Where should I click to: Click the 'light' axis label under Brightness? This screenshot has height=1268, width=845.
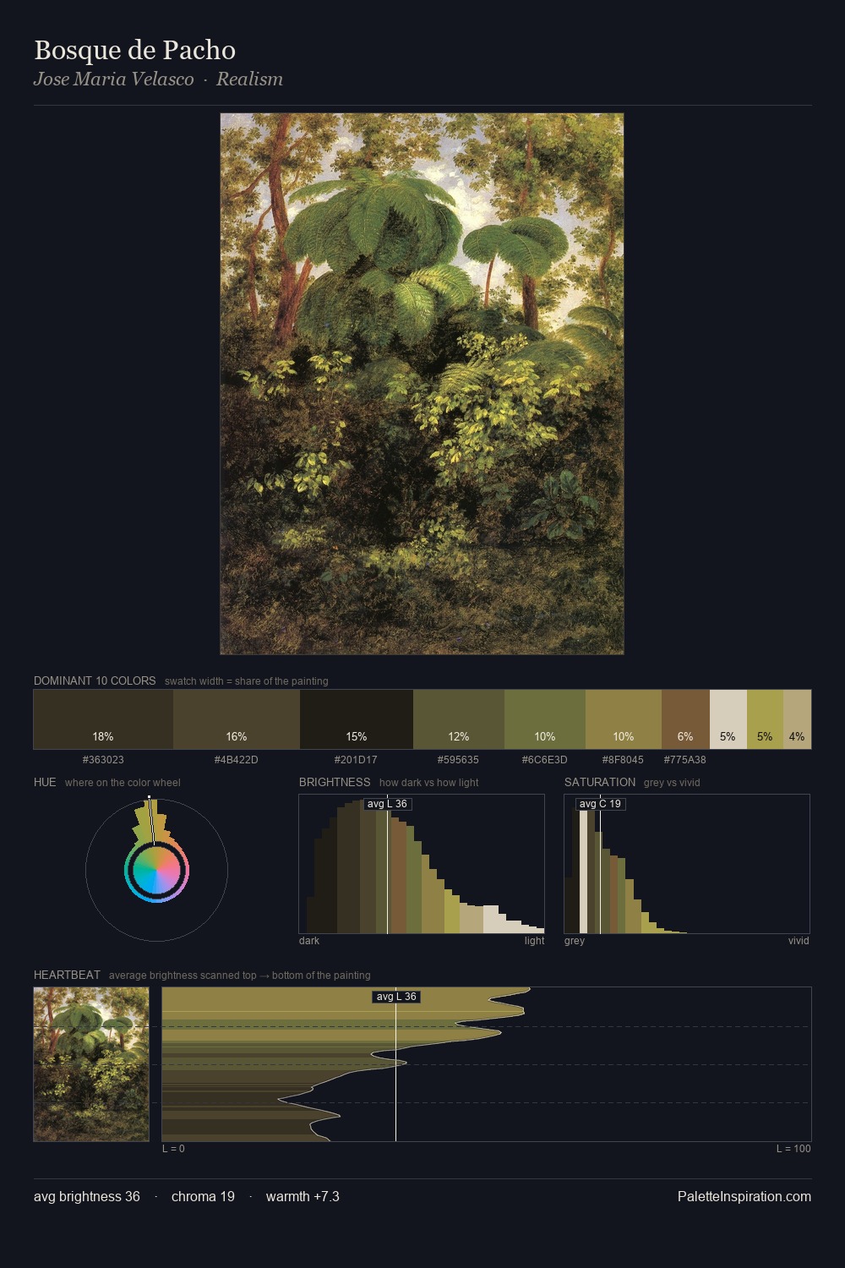point(534,941)
